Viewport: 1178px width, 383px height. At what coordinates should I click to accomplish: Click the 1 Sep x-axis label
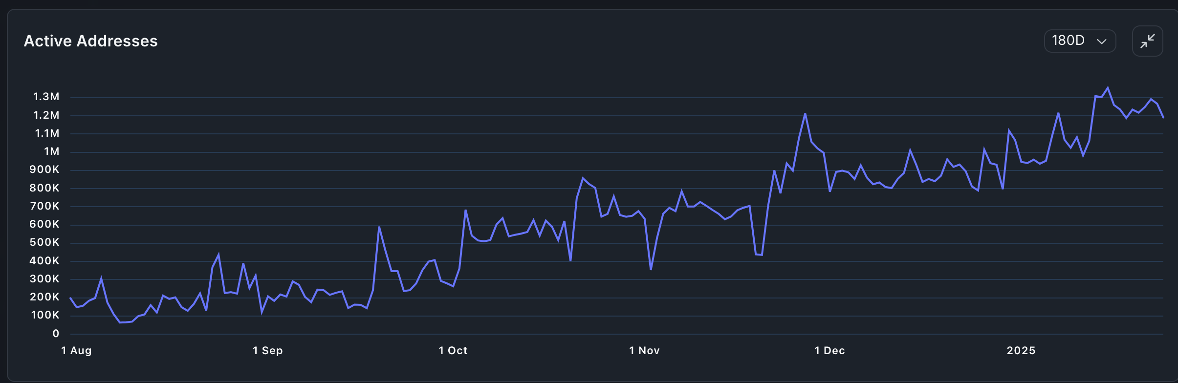[x=268, y=351]
